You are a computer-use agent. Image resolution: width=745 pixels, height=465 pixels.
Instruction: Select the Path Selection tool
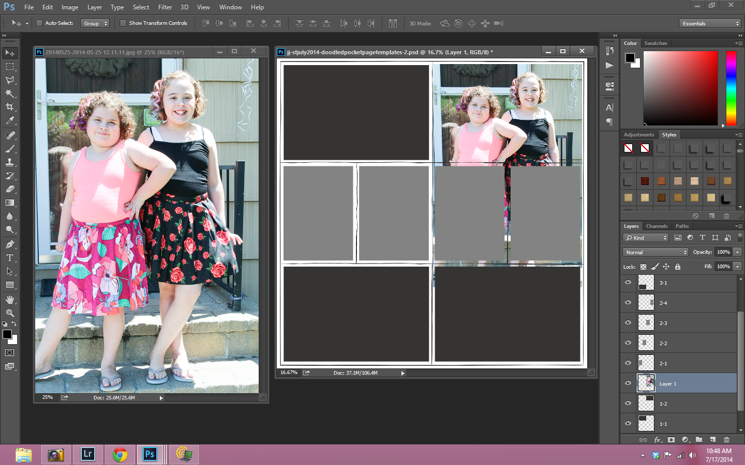pos(10,271)
